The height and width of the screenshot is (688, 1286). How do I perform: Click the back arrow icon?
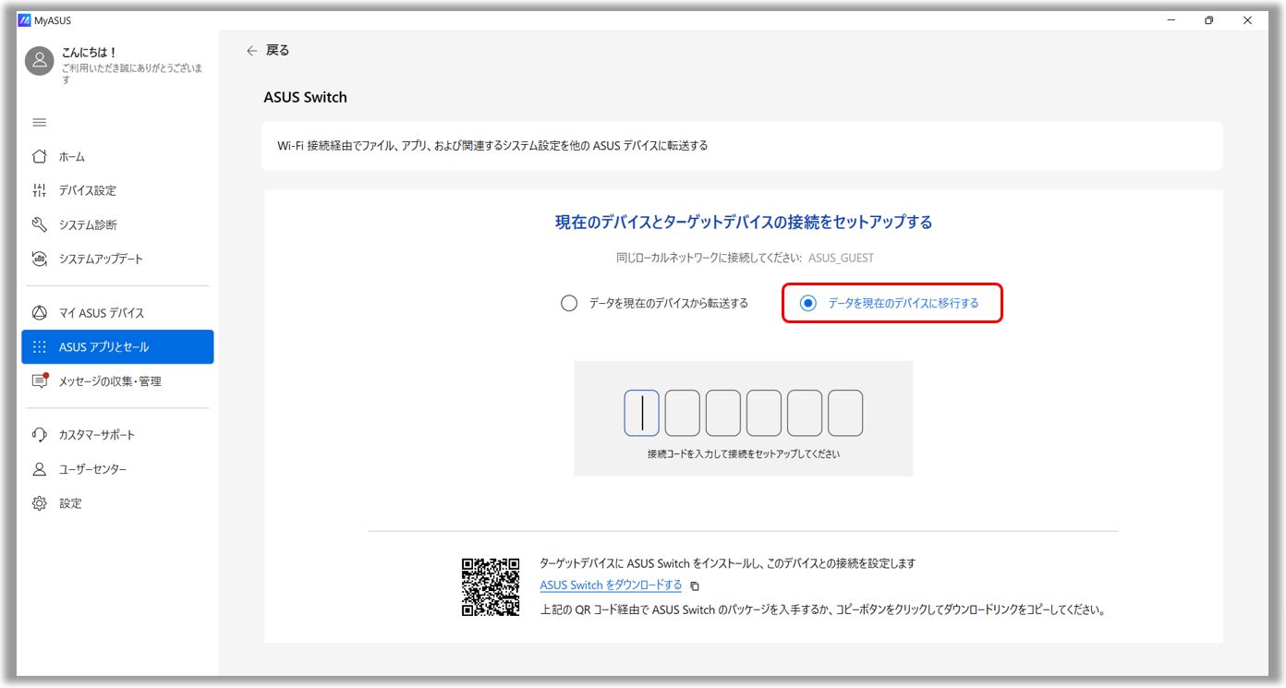[x=251, y=51]
